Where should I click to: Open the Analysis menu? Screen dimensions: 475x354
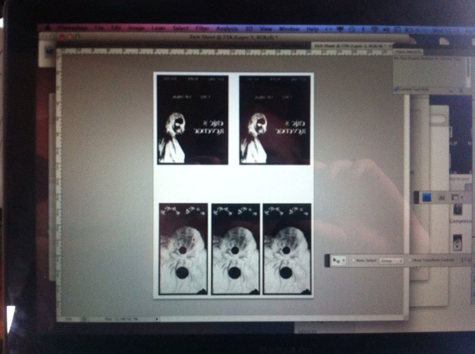(x=227, y=29)
